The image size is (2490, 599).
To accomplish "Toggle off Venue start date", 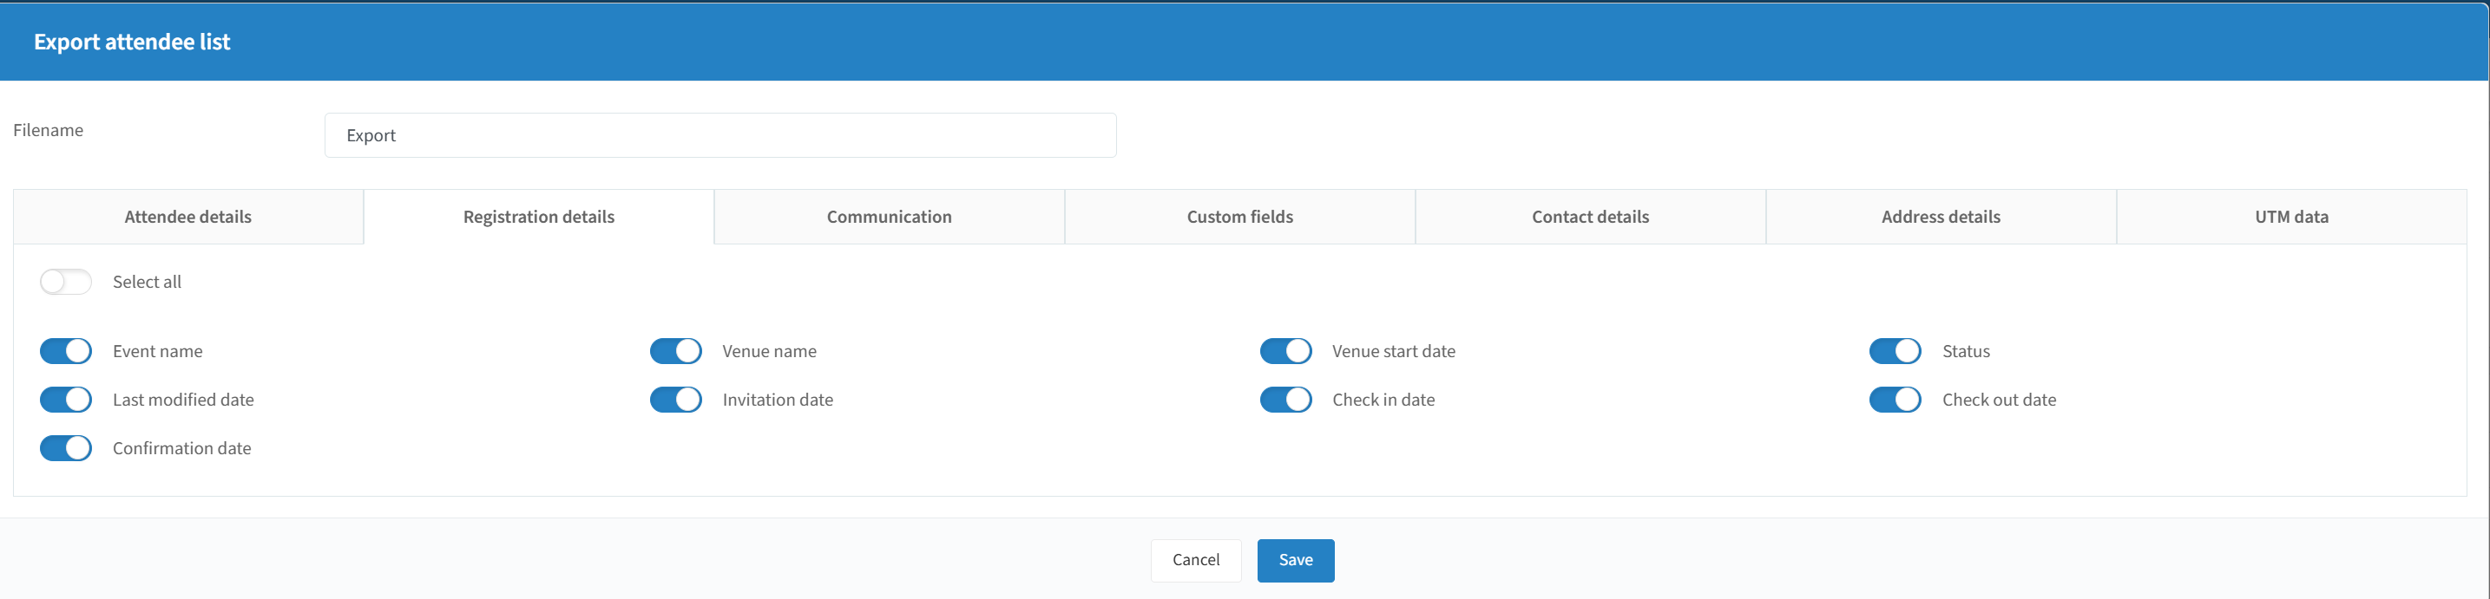I will point(1285,352).
